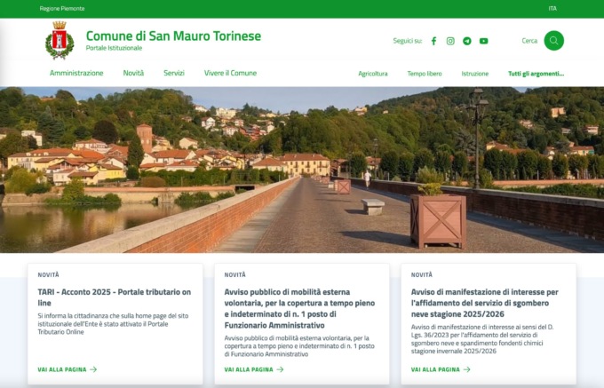Image resolution: width=604 pixels, height=388 pixels.
Task: Open Tutti gli argomenti link
Action: coord(536,74)
